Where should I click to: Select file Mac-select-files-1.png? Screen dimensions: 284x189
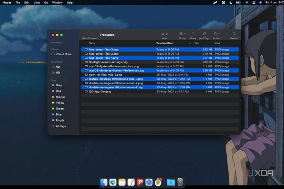click(160, 58)
